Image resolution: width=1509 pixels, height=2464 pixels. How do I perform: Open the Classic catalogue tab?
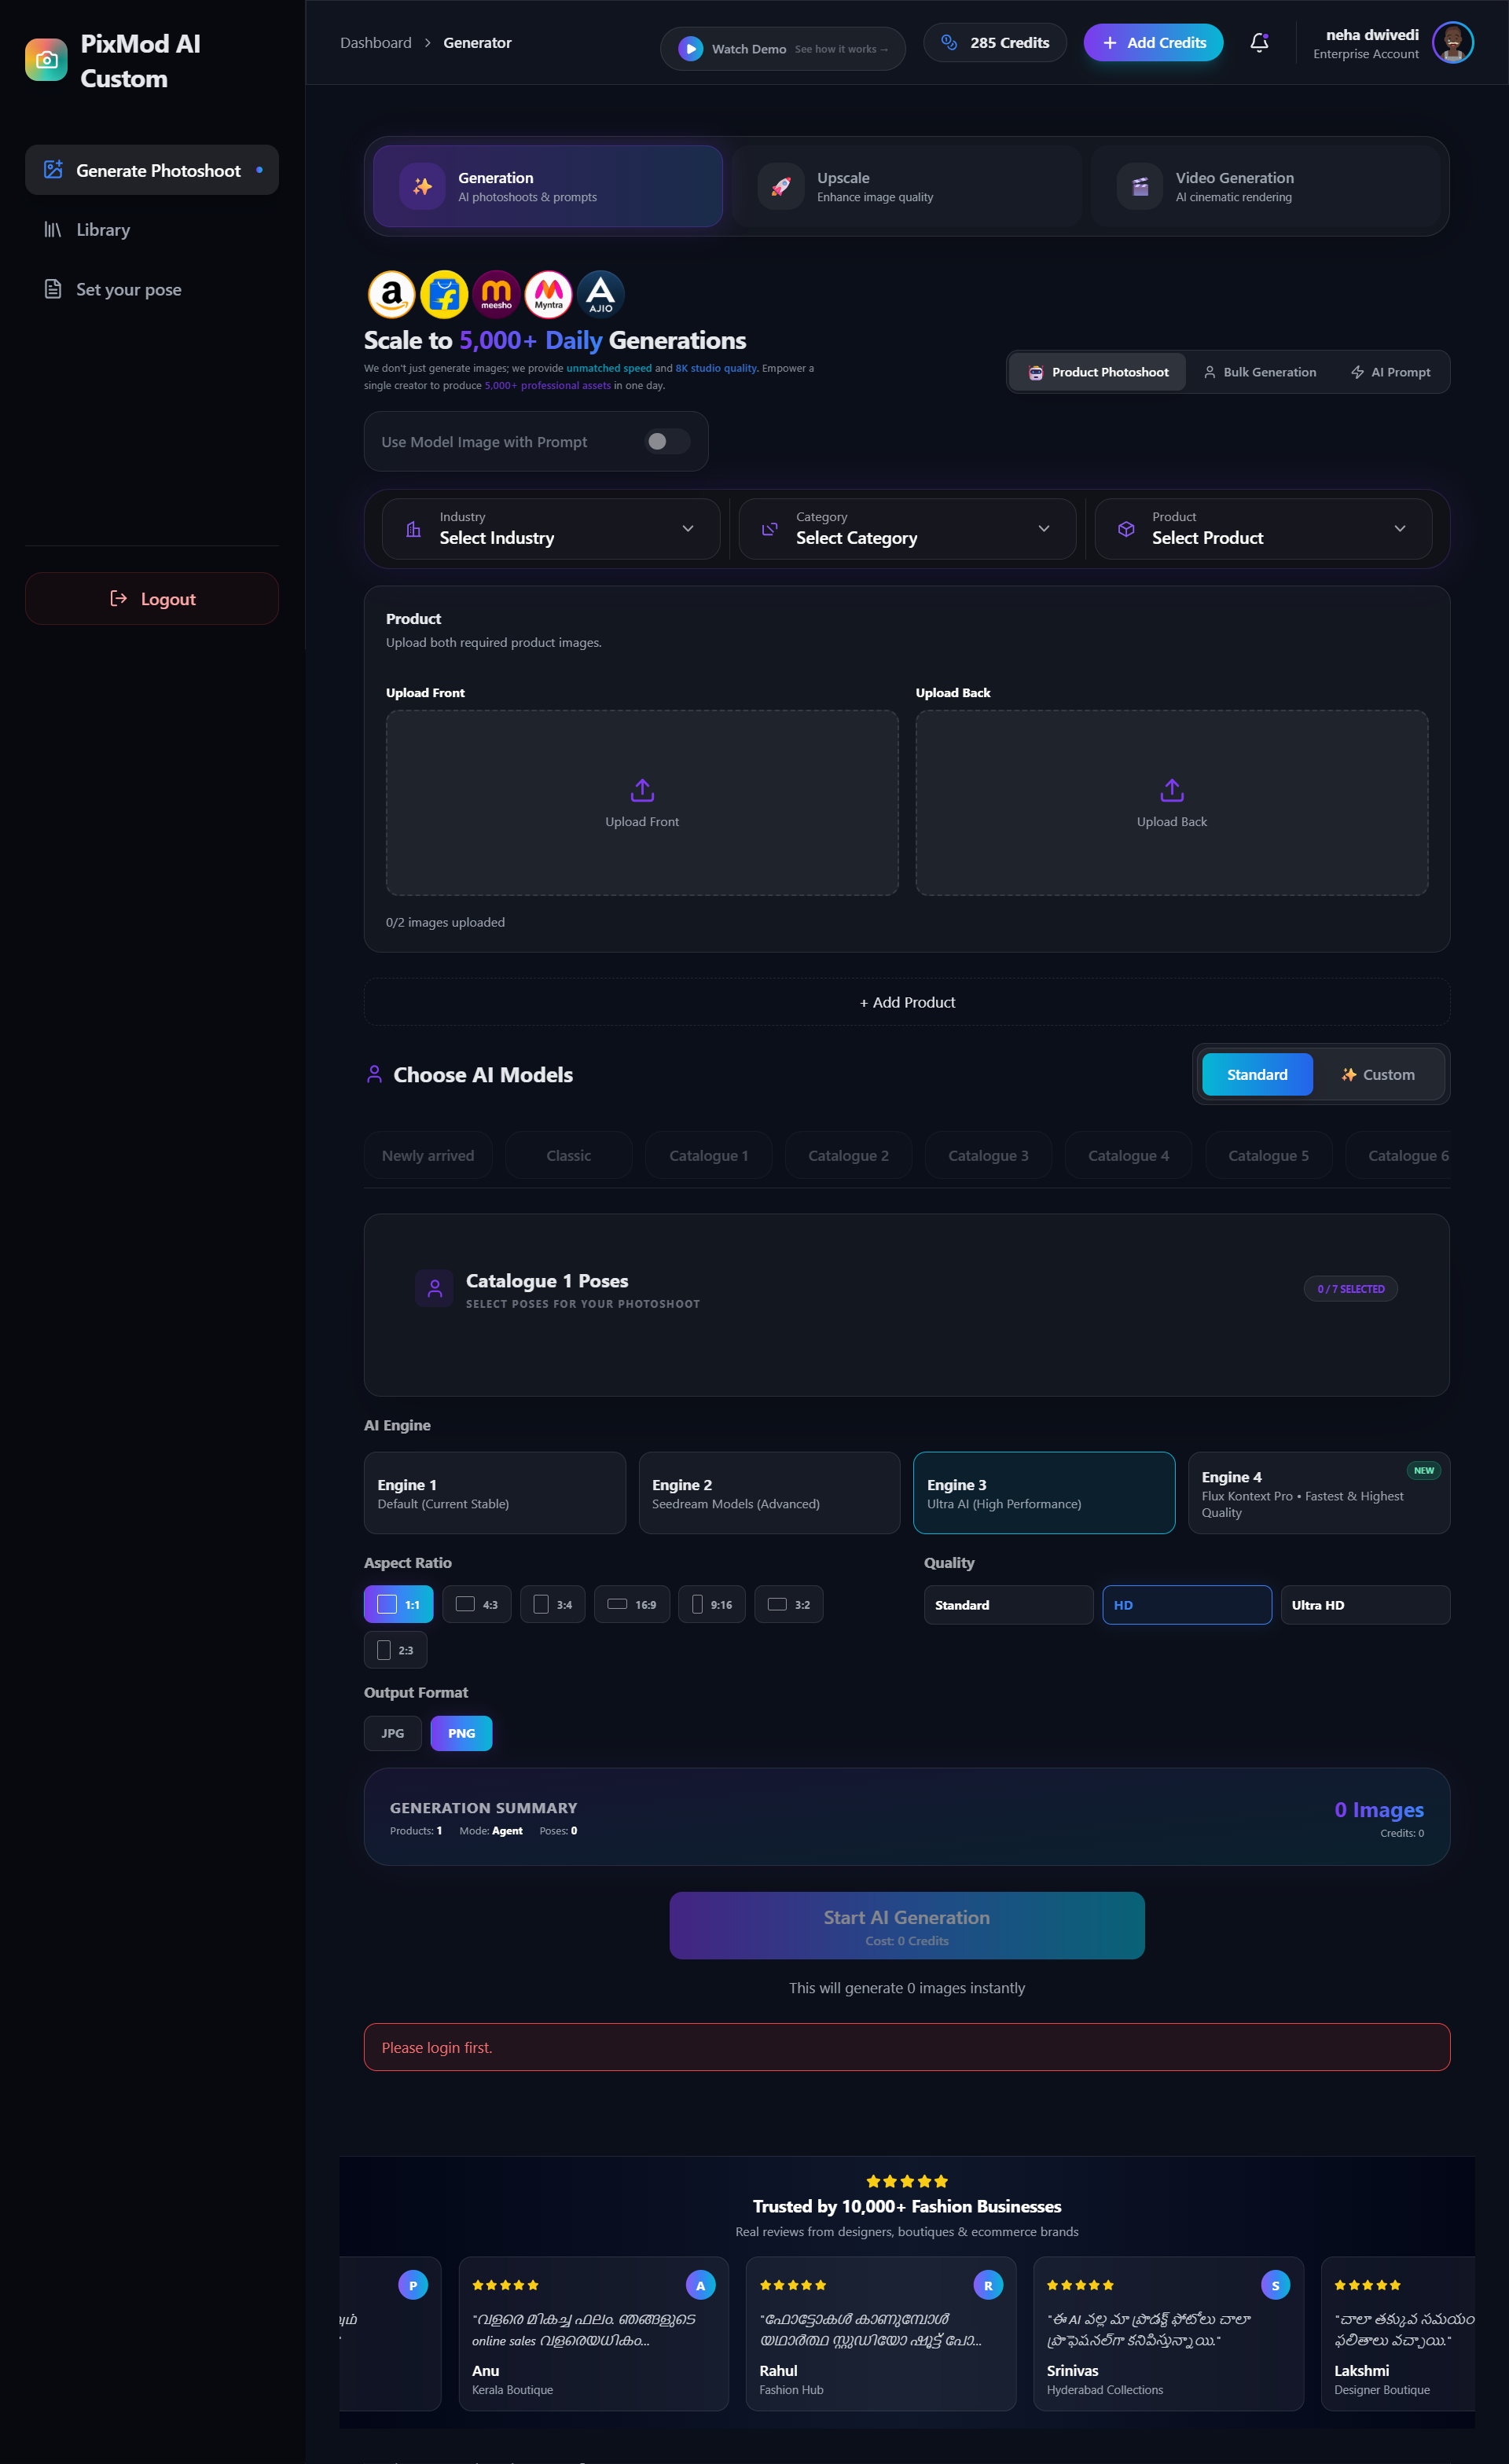click(569, 1156)
